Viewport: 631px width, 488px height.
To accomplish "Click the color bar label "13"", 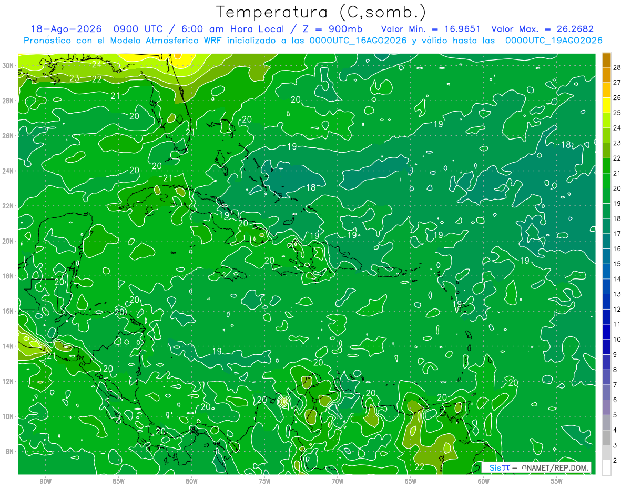I will [x=617, y=294].
